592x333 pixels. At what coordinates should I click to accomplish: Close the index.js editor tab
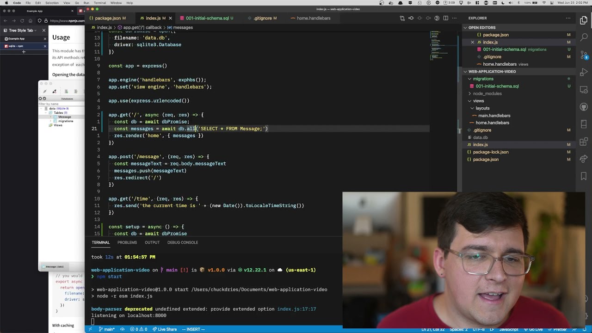pos(170,18)
